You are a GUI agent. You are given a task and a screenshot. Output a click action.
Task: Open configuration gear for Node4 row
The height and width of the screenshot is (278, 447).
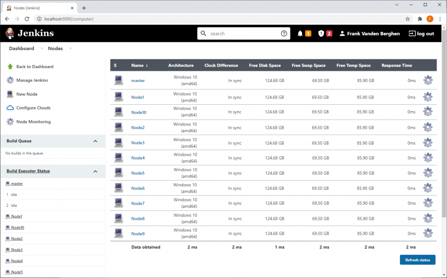pyautogui.click(x=428, y=158)
